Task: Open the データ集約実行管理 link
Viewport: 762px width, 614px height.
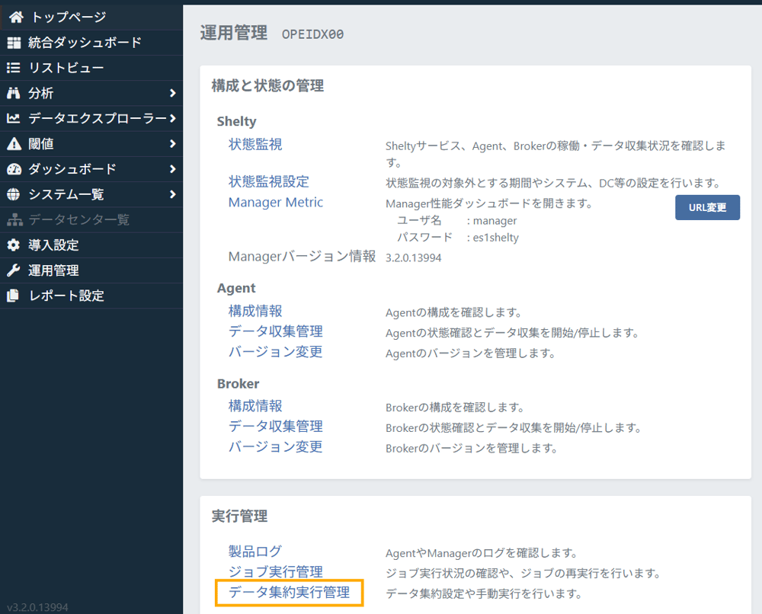Action: coord(289,592)
